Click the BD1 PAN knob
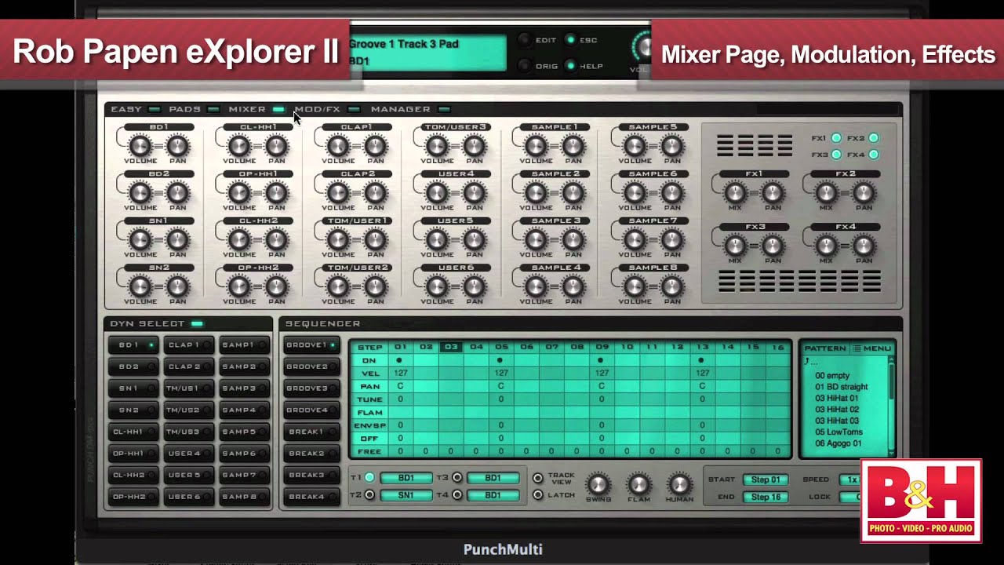 (177, 145)
